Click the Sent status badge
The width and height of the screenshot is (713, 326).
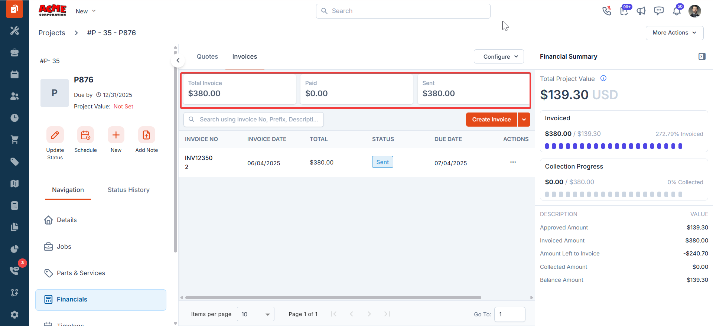(382, 162)
